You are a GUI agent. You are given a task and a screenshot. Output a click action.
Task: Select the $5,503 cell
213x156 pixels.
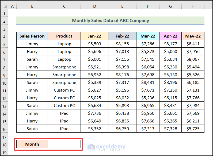tap(94, 44)
